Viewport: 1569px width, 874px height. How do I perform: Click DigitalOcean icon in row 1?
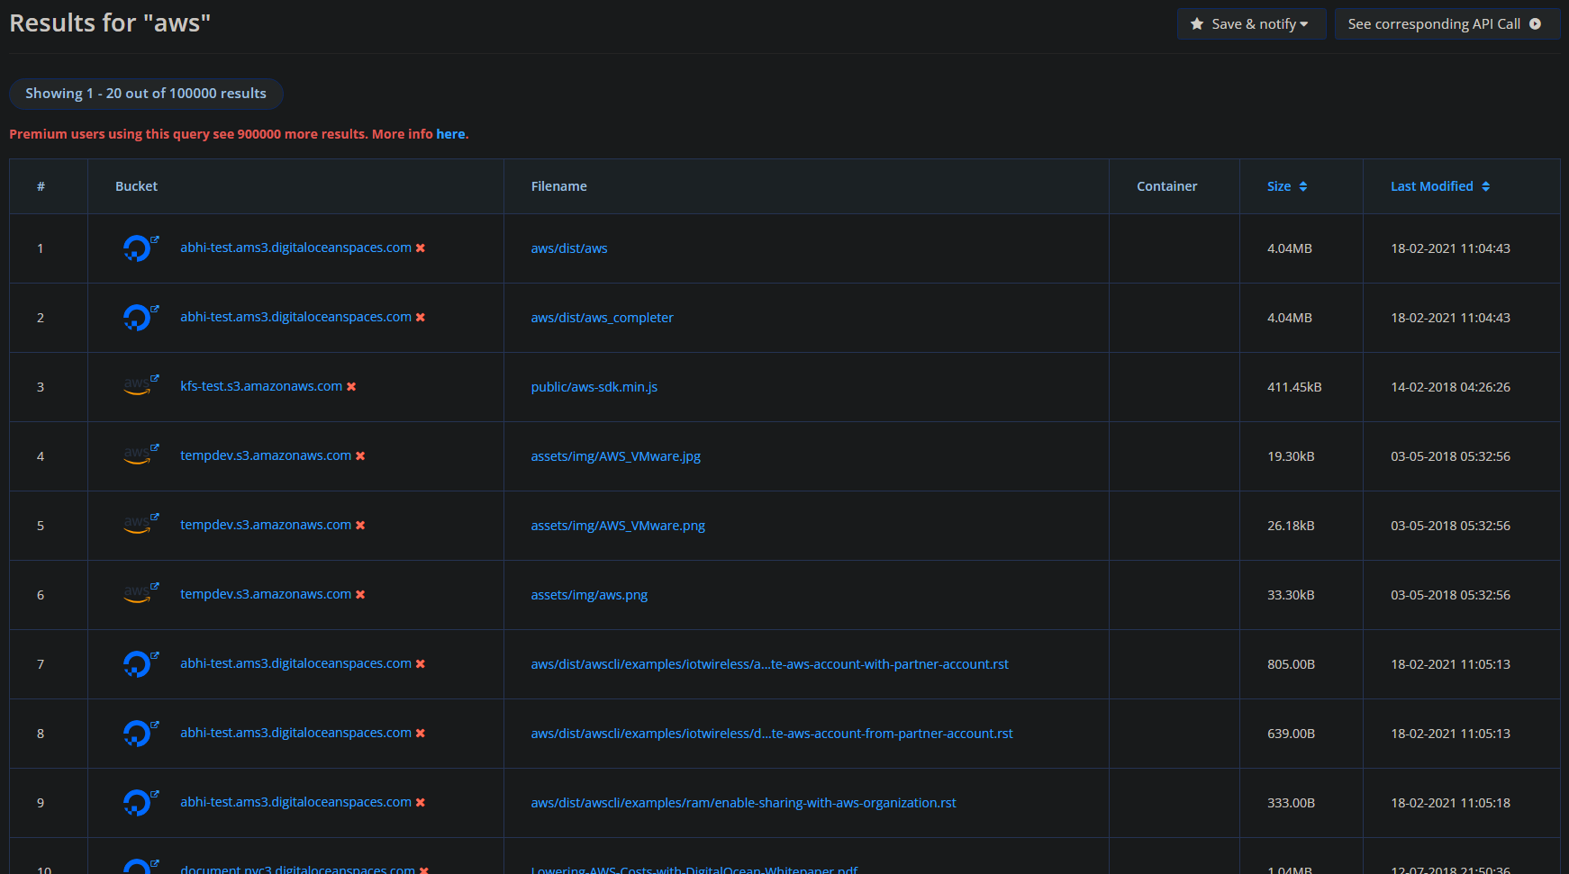pyautogui.click(x=137, y=248)
